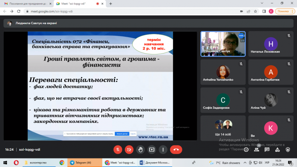Open options on Людмила Савлук tile

click(x=241, y=36)
